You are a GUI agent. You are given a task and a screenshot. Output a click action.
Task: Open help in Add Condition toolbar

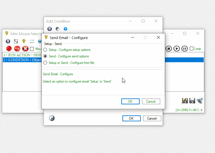click(x=65, y=29)
